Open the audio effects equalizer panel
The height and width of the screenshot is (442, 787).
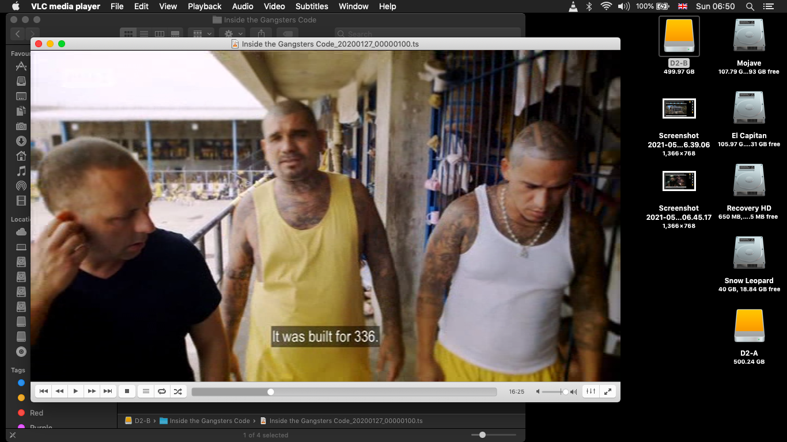[x=591, y=391]
